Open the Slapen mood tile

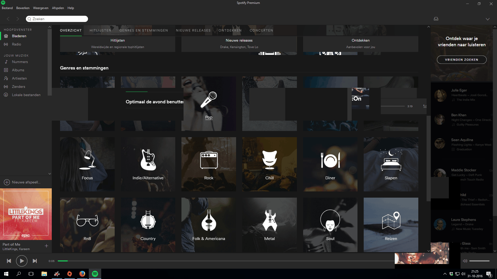click(x=391, y=164)
